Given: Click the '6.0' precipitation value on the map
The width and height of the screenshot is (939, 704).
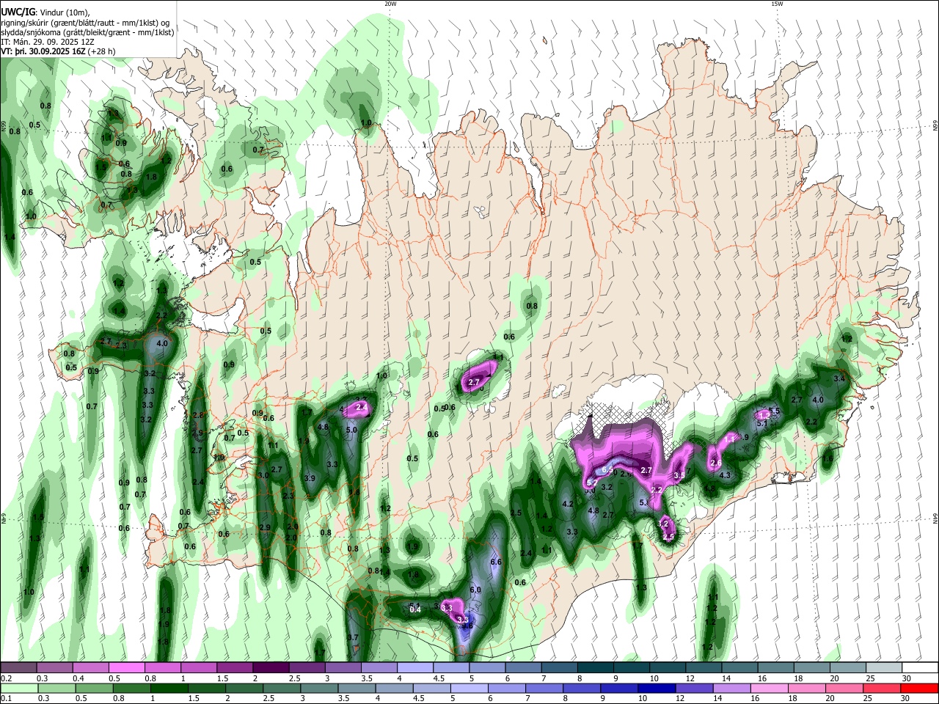Looking at the screenshot, I should pyautogui.click(x=475, y=590).
